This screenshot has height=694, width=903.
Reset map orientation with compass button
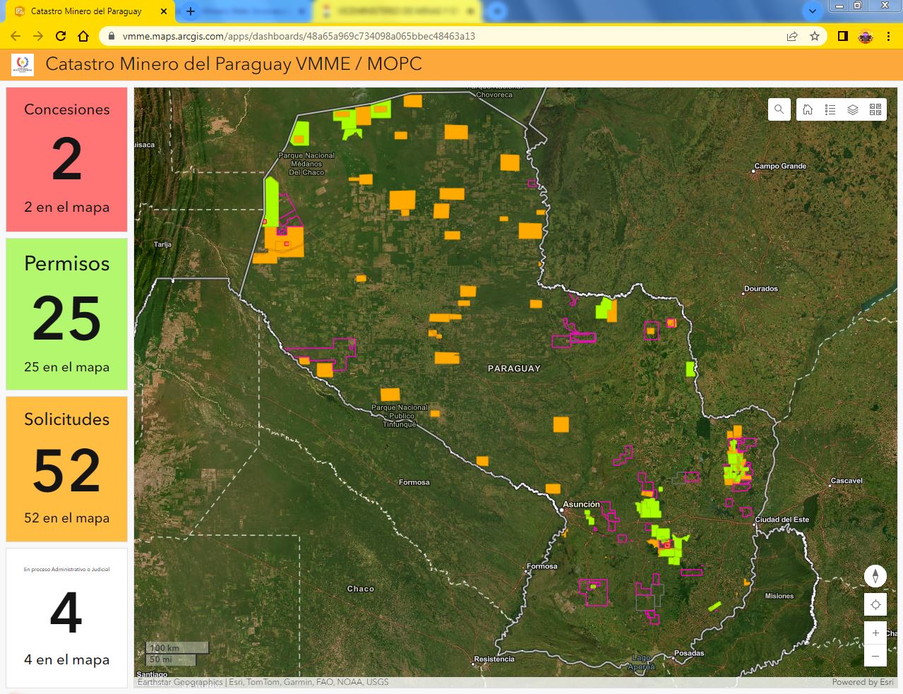(875, 576)
